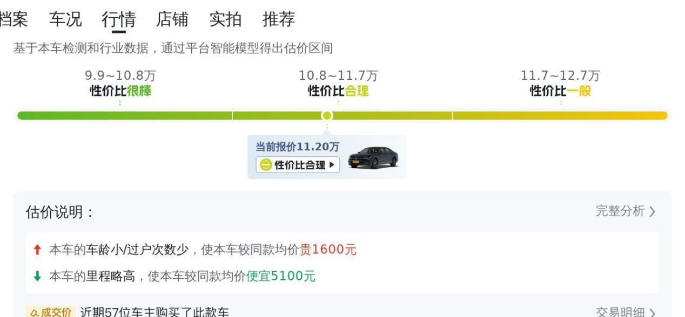This screenshot has width=685, height=317.
Task: Open the 车况 tab
Action: (65, 19)
